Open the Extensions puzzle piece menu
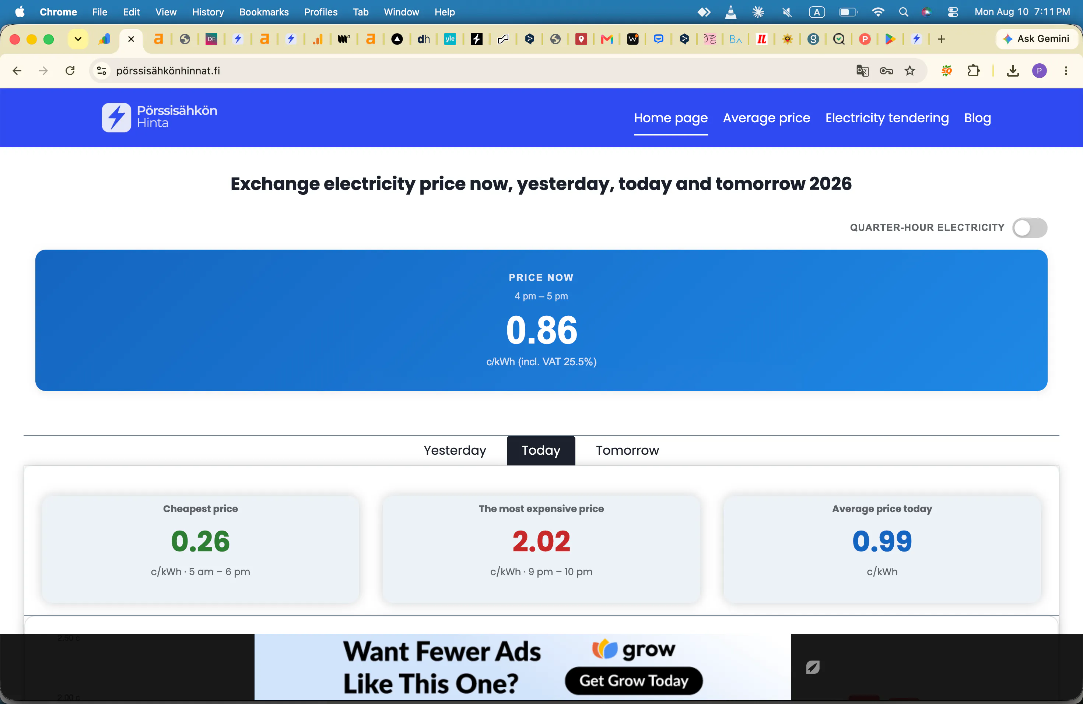1083x704 pixels. (973, 71)
